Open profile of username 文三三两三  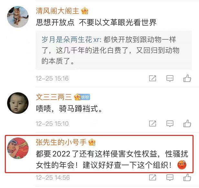pyautogui.click(x=54, y=97)
